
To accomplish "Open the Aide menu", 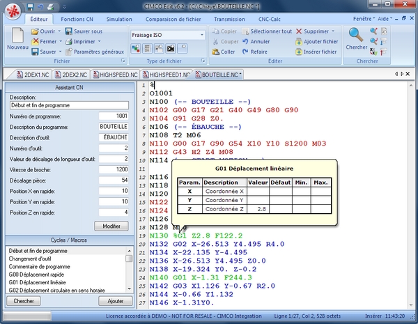I will click(x=385, y=19).
